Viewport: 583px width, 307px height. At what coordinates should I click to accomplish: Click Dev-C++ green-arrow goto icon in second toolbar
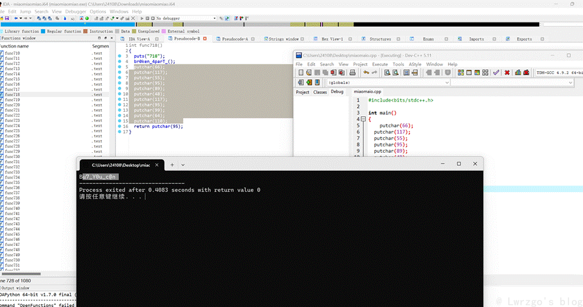(309, 82)
